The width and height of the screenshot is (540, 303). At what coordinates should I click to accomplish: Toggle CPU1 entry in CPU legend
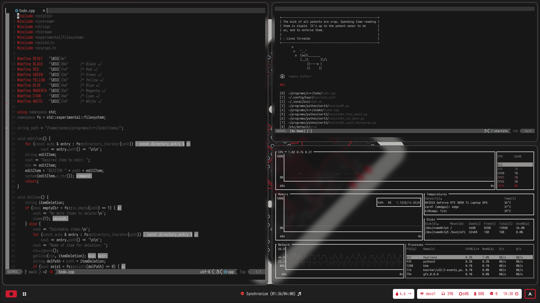click(x=501, y=177)
